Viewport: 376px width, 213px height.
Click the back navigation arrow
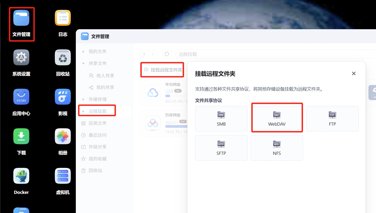coord(144,54)
